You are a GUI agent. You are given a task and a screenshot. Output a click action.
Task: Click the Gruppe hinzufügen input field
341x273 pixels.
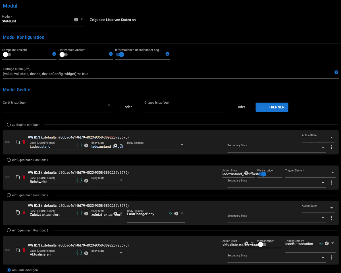[185, 108]
